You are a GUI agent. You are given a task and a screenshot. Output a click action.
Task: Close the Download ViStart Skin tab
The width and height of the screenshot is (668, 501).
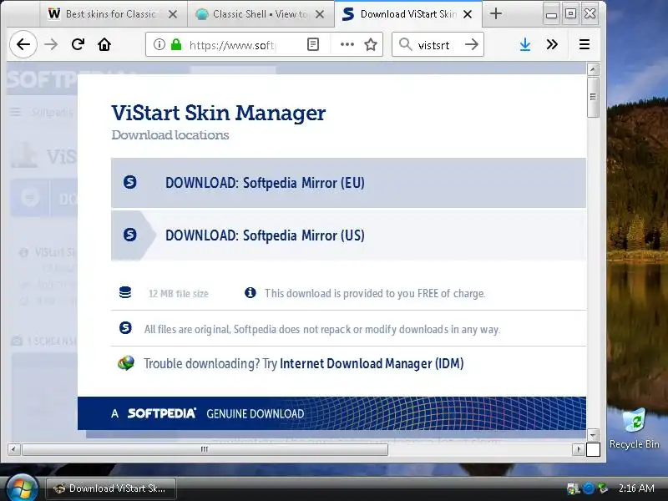click(x=468, y=14)
